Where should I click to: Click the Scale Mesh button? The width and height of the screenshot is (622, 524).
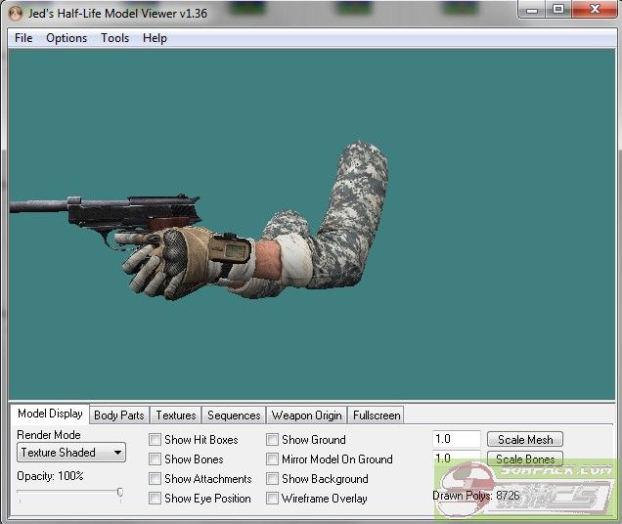tap(525, 440)
